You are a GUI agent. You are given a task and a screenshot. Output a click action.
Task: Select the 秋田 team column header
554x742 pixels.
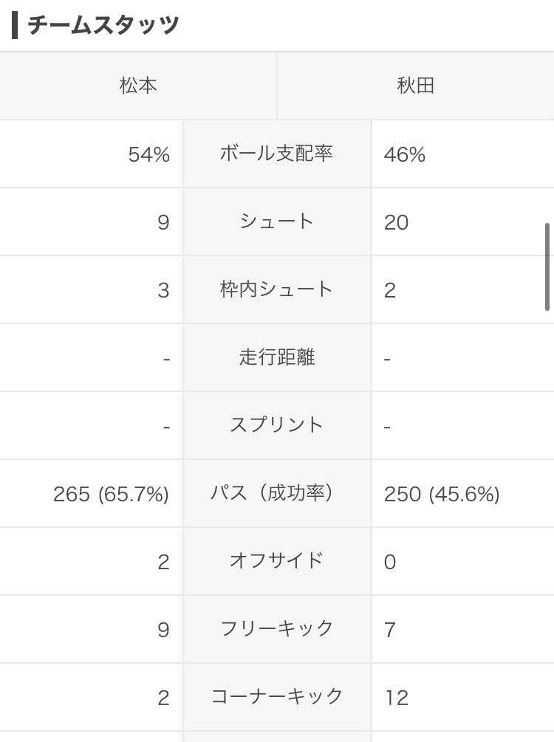[x=415, y=86]
